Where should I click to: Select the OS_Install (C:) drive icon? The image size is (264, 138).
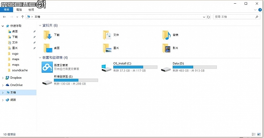click(106, 68)
